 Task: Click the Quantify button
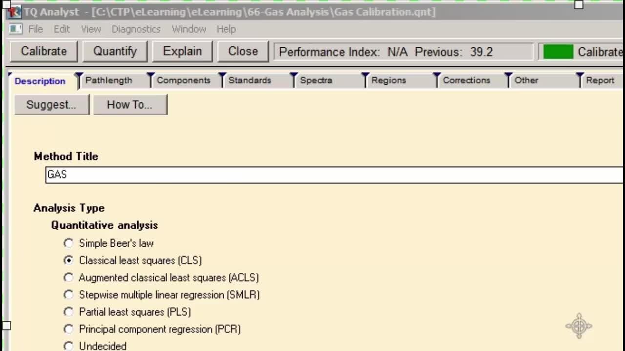click(x=115, y=51)
